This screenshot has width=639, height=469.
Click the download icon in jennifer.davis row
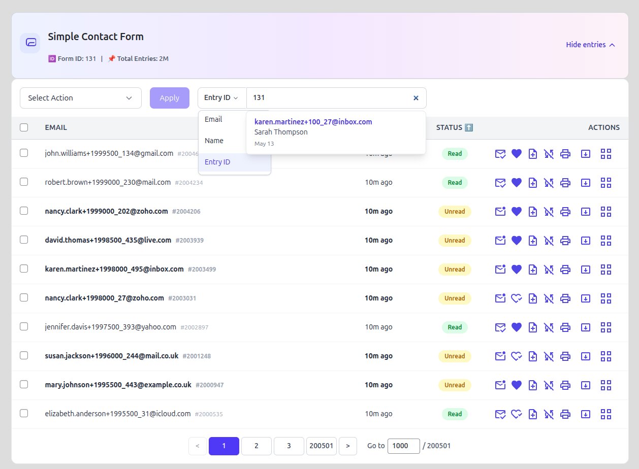pos(586,327)
